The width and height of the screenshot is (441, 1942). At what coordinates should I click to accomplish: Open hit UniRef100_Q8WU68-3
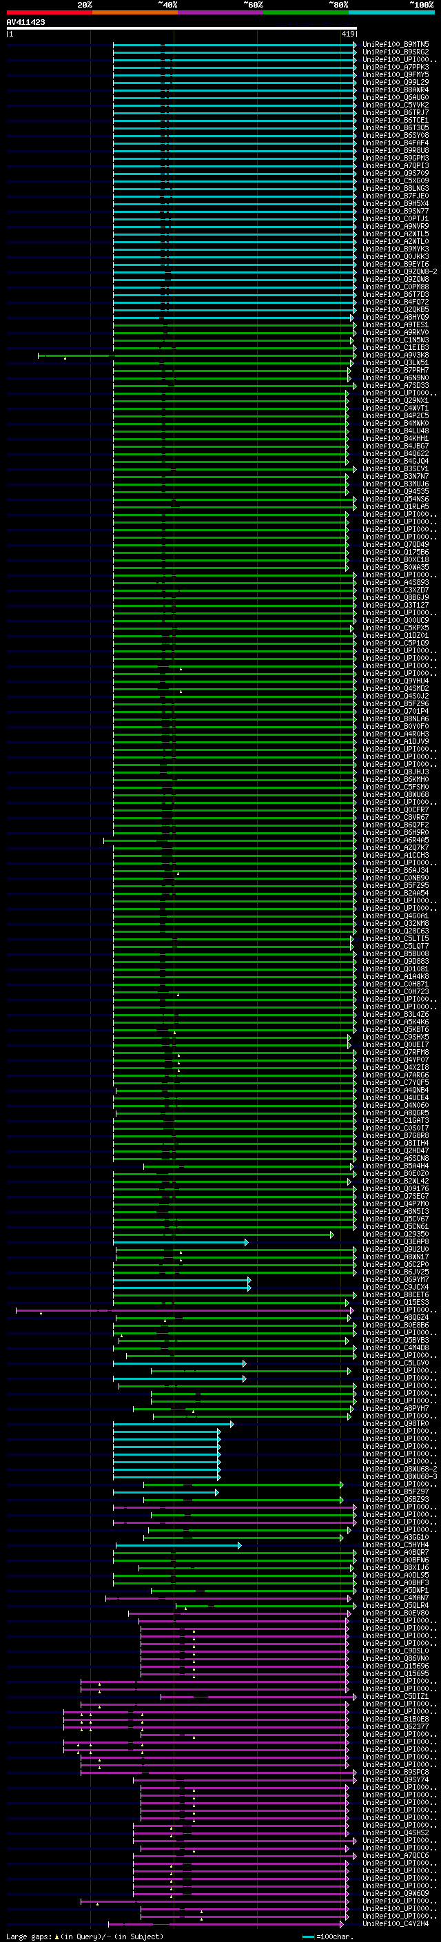tap(400, 1476)
